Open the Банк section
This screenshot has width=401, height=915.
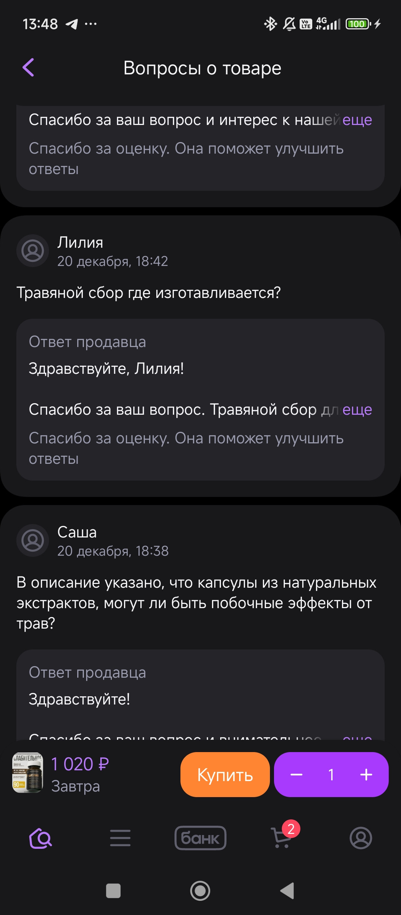[x=200, y=838]
